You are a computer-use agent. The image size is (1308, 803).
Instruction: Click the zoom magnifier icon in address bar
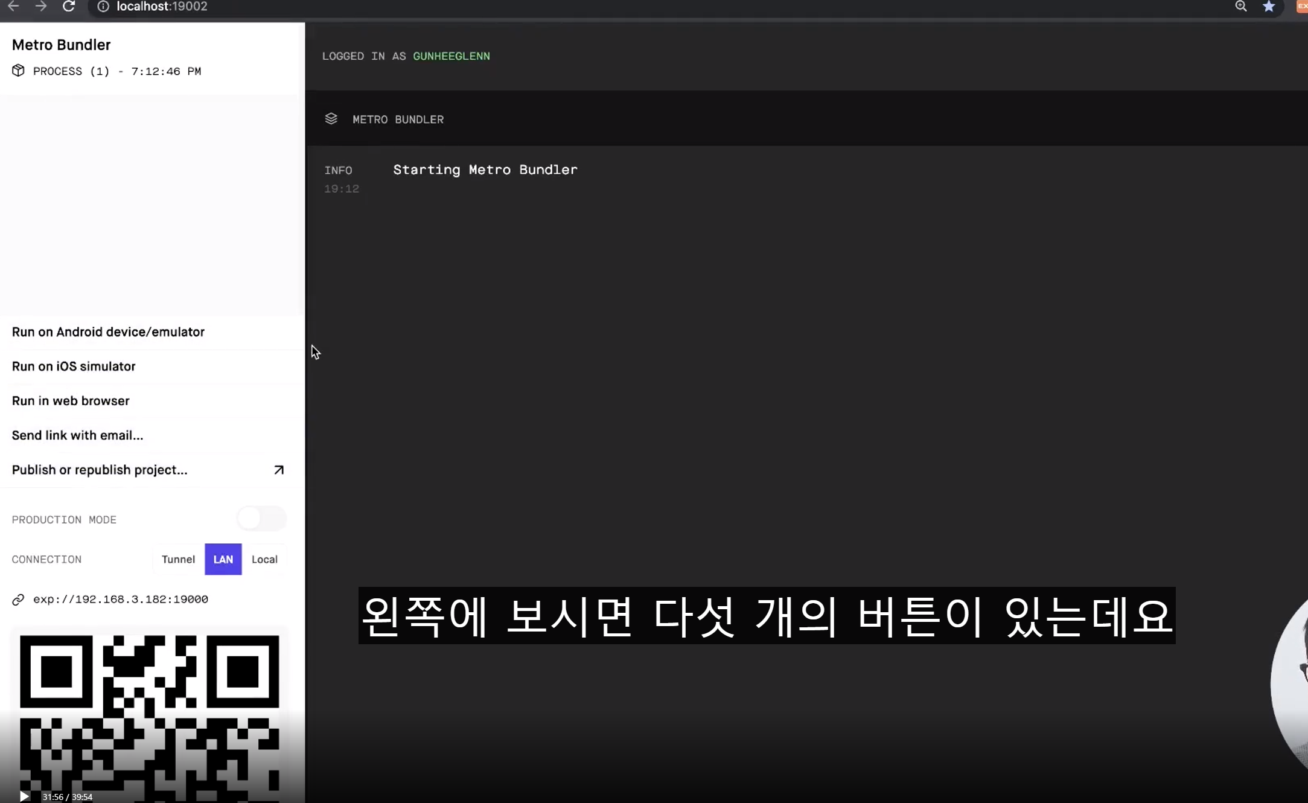pyautogui.click(x=1241, y=6)
